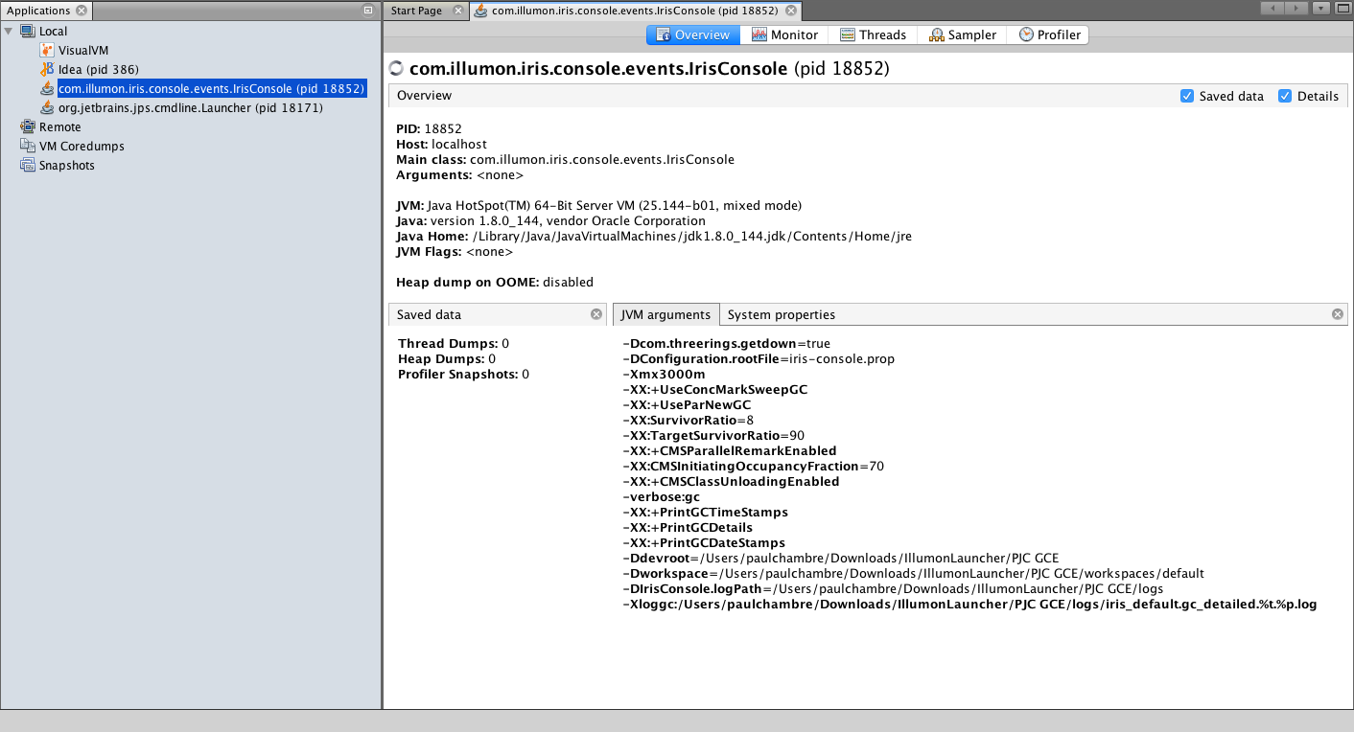Switch to System properties tab

tap(781, 314)
